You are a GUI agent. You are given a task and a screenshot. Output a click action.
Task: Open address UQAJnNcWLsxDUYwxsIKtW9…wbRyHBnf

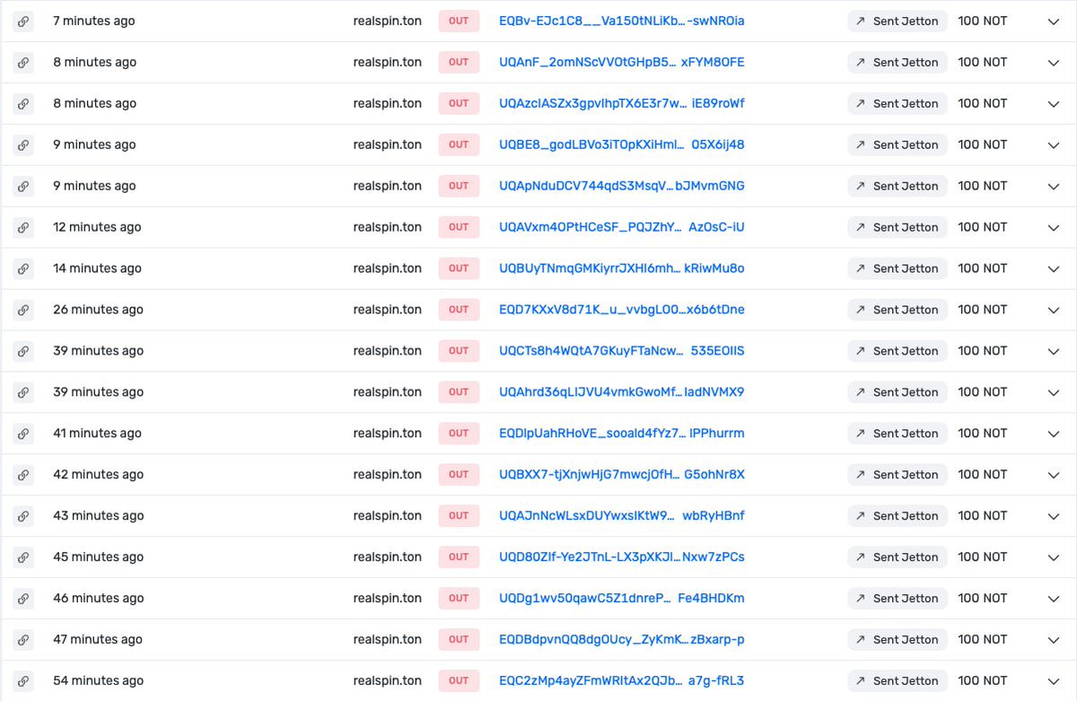pos(622,516)
